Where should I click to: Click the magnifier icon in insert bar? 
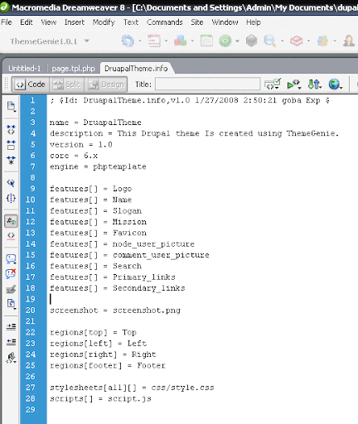coord(269,41)
